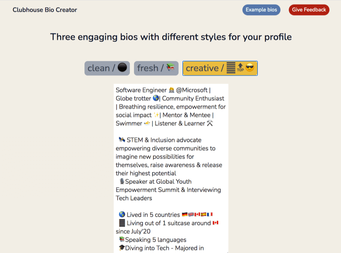Click the Canada flag after suitcase around

216,223
